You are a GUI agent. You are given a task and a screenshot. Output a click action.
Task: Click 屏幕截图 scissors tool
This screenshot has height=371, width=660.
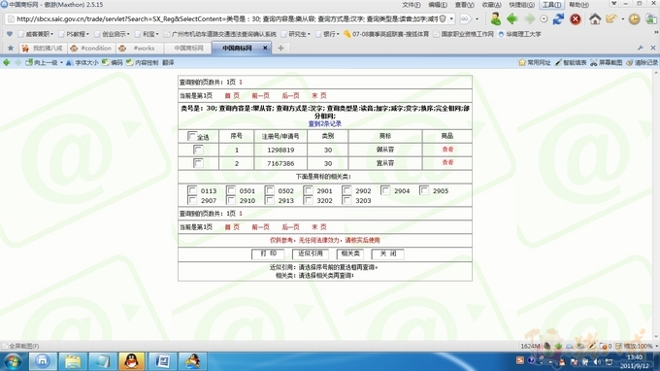(606, 63)
